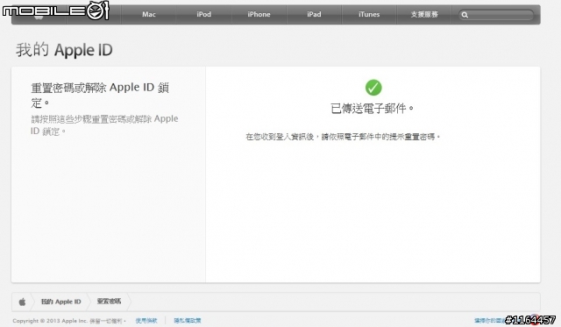Open 支援服務 support navigation item
561x327 pixels.
(424, 14)
